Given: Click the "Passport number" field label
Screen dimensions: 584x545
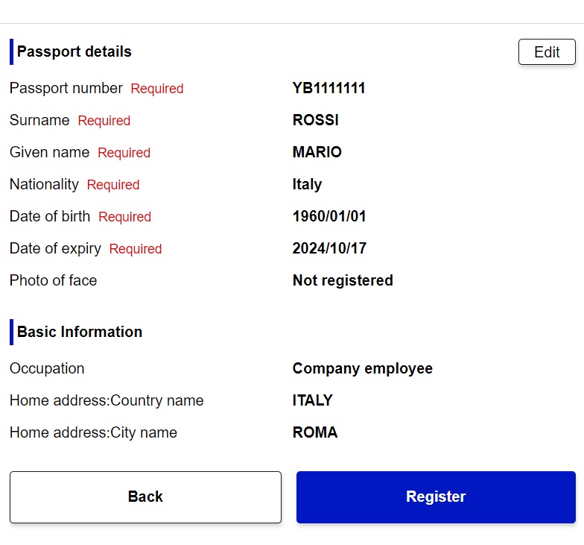Looking at the screenshot, I should click(66, 89).
